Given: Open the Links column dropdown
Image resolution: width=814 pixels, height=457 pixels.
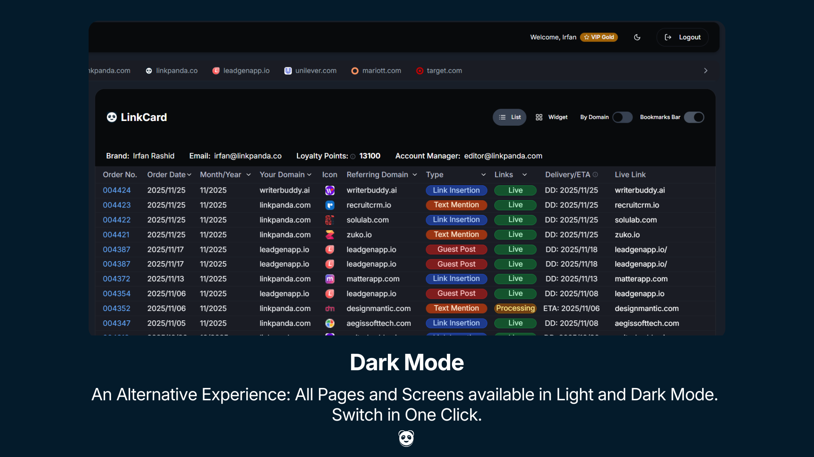Looking at the screenshot, I should coord(524,174).
